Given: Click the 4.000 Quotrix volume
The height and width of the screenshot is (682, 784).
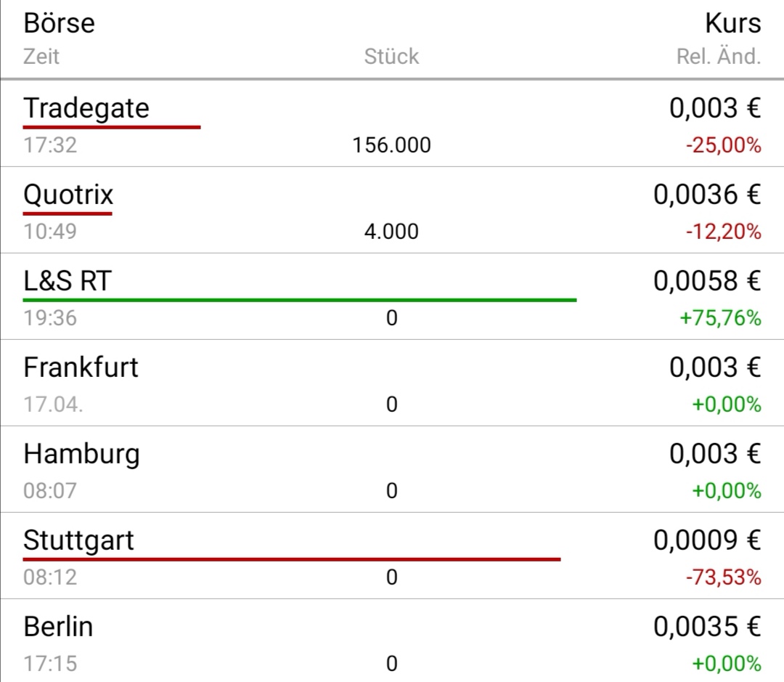Looking at the screenshot, I should tap(391, 232).
